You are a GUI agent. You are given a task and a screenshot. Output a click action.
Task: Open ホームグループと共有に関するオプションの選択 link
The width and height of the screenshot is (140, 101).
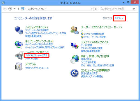click(x=45, y=47)
